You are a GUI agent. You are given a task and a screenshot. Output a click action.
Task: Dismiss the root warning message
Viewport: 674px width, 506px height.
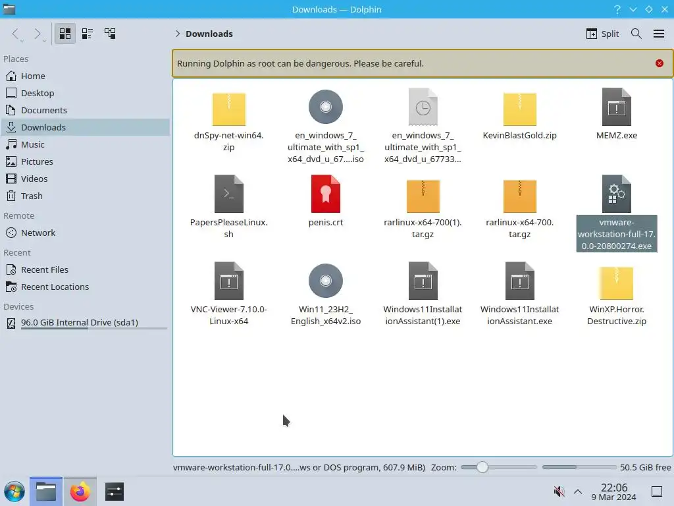pyautogui.click(x=659, y=63)
